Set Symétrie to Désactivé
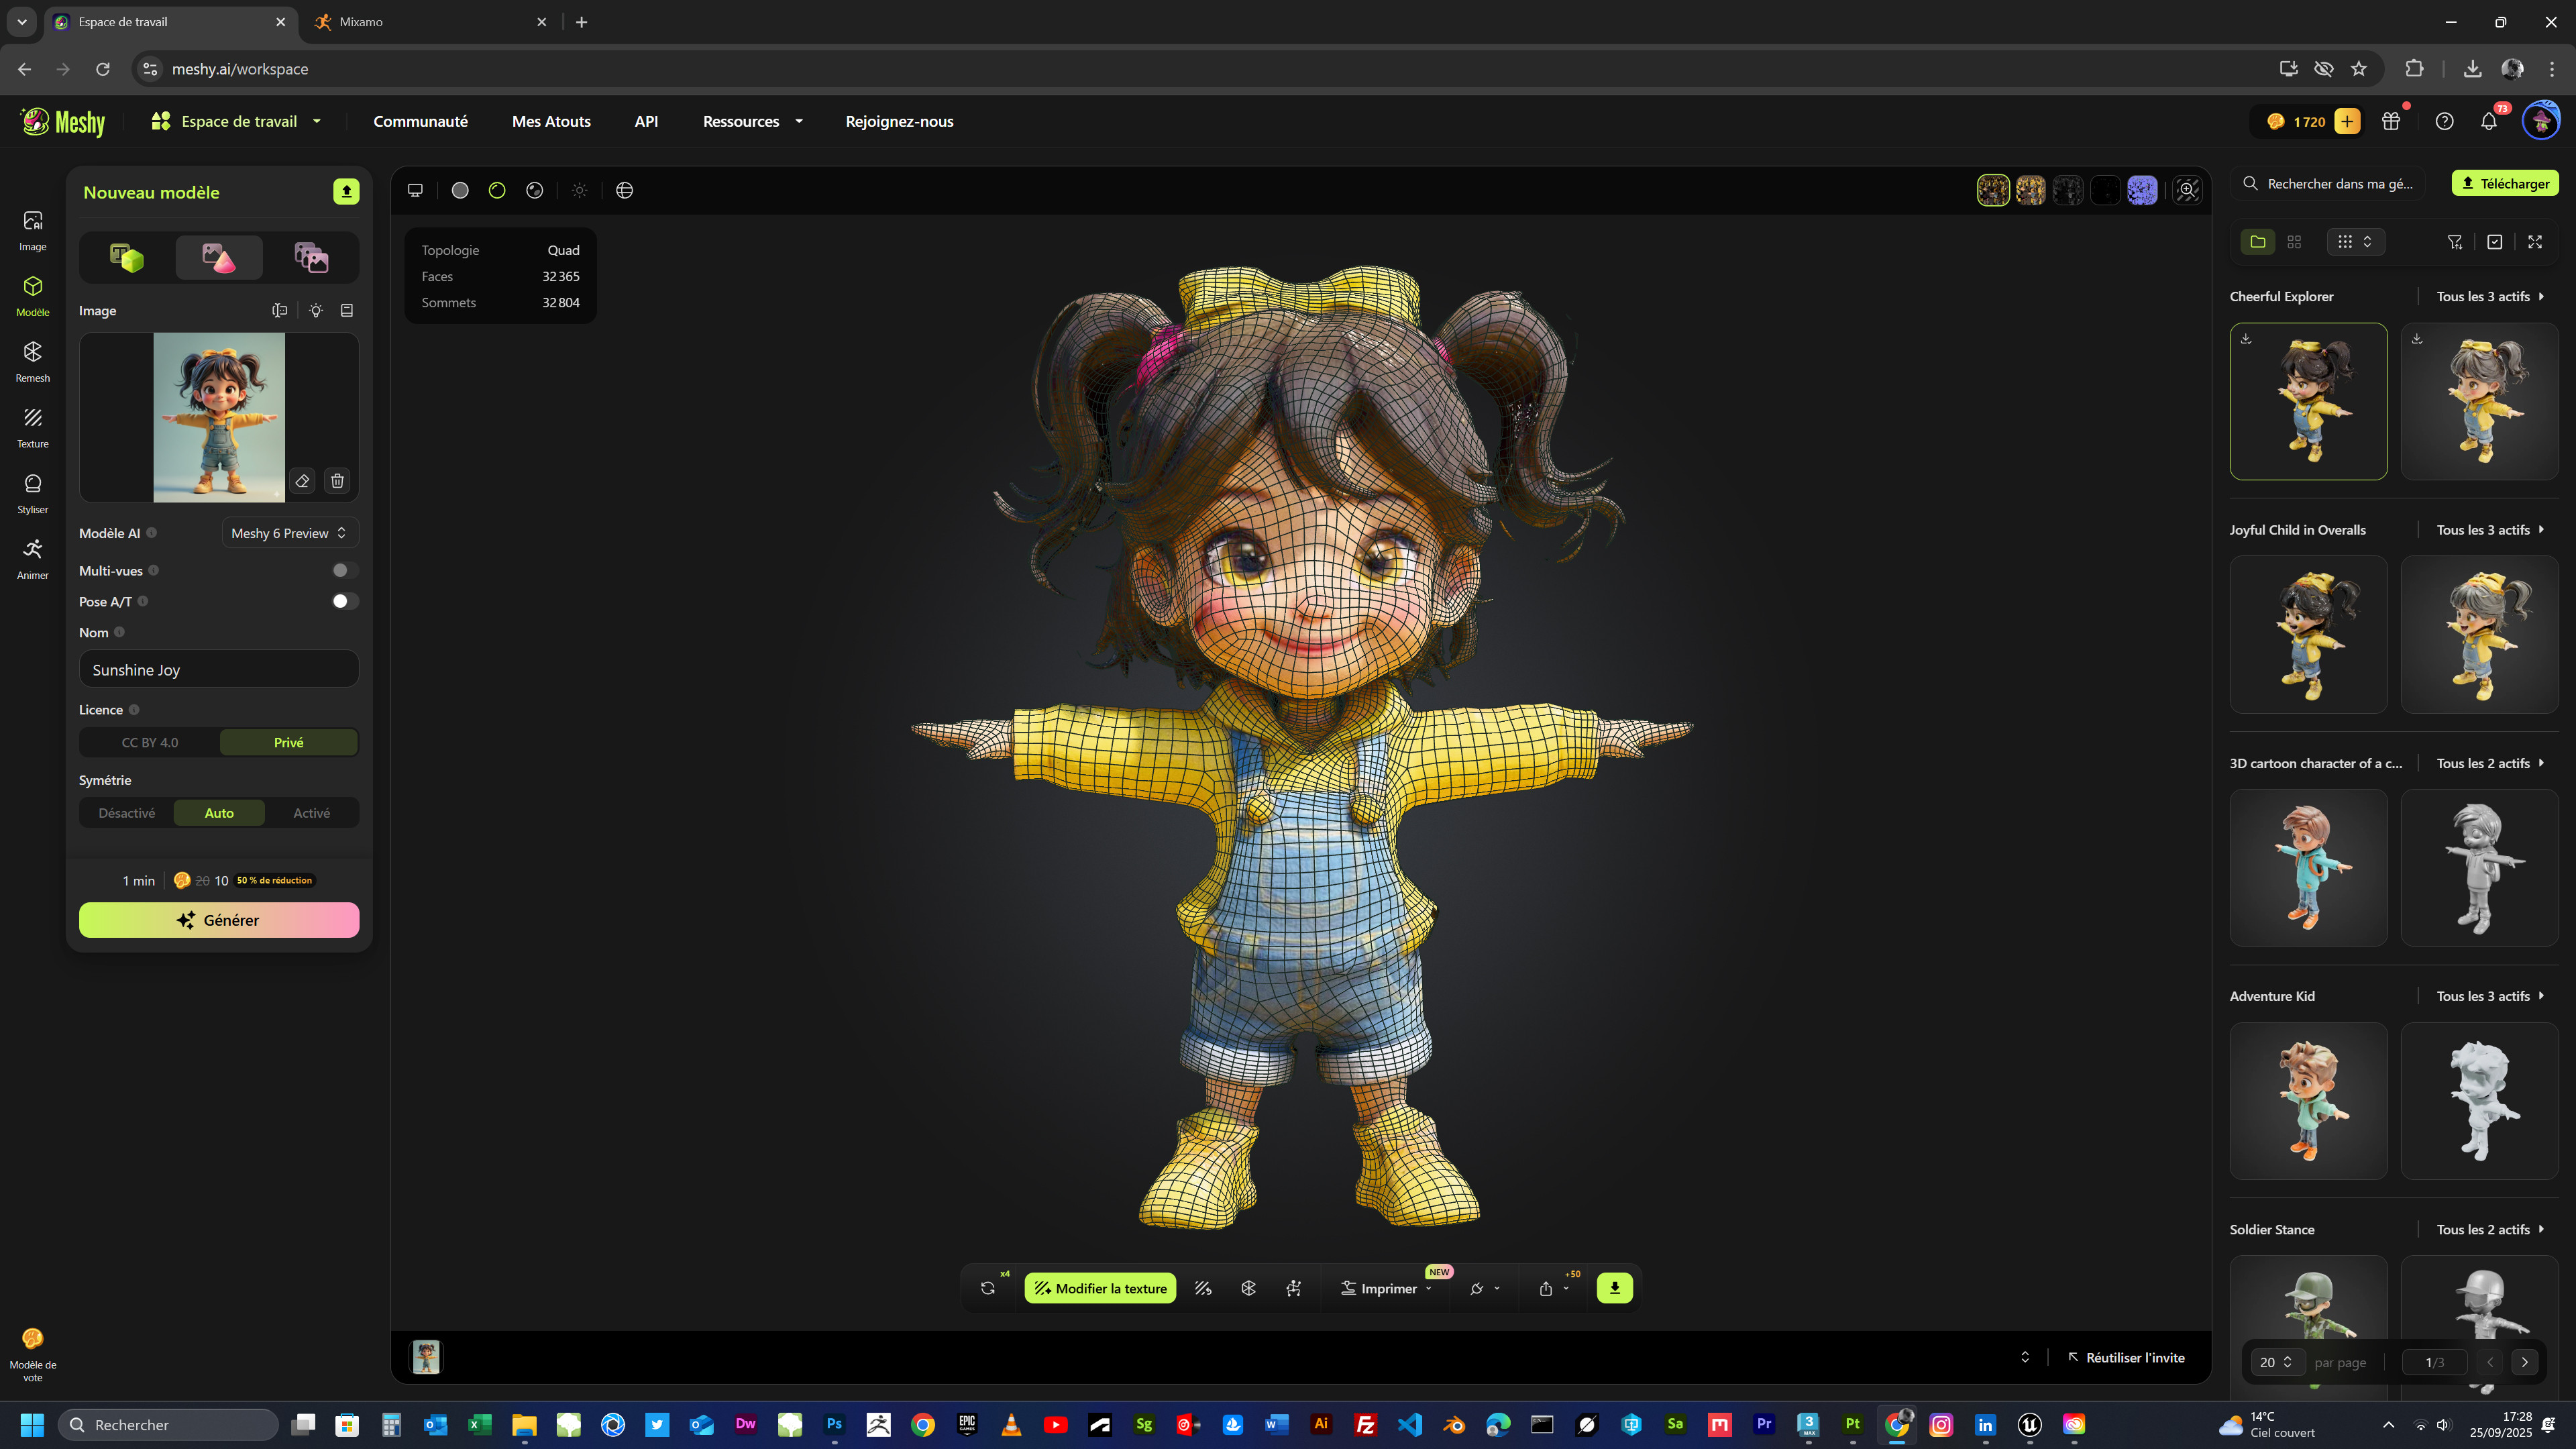 click(127, 813)
